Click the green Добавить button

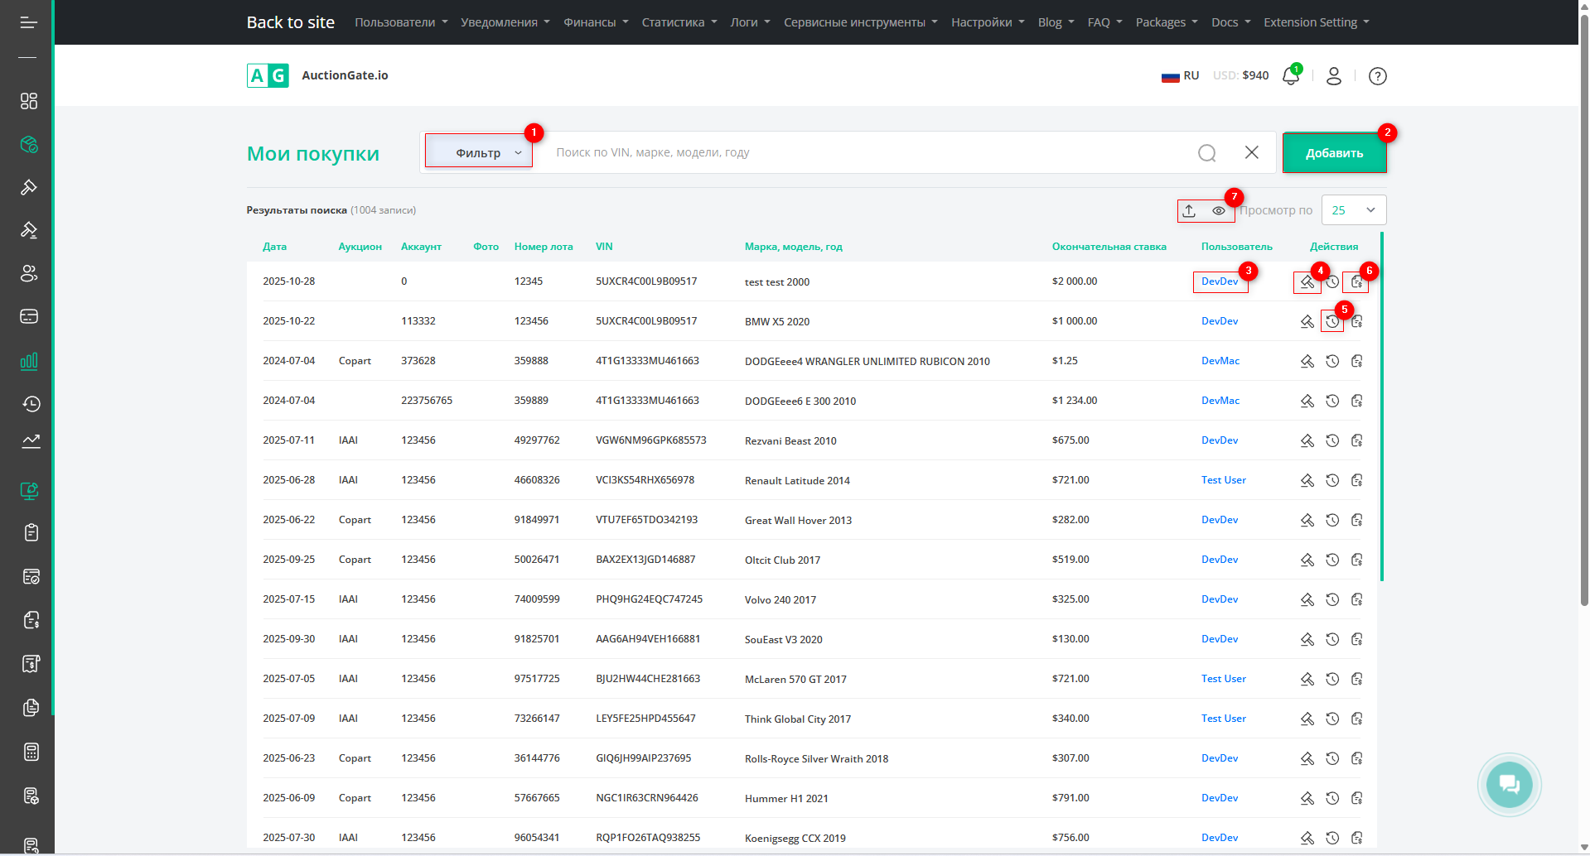pos(1334,153)
